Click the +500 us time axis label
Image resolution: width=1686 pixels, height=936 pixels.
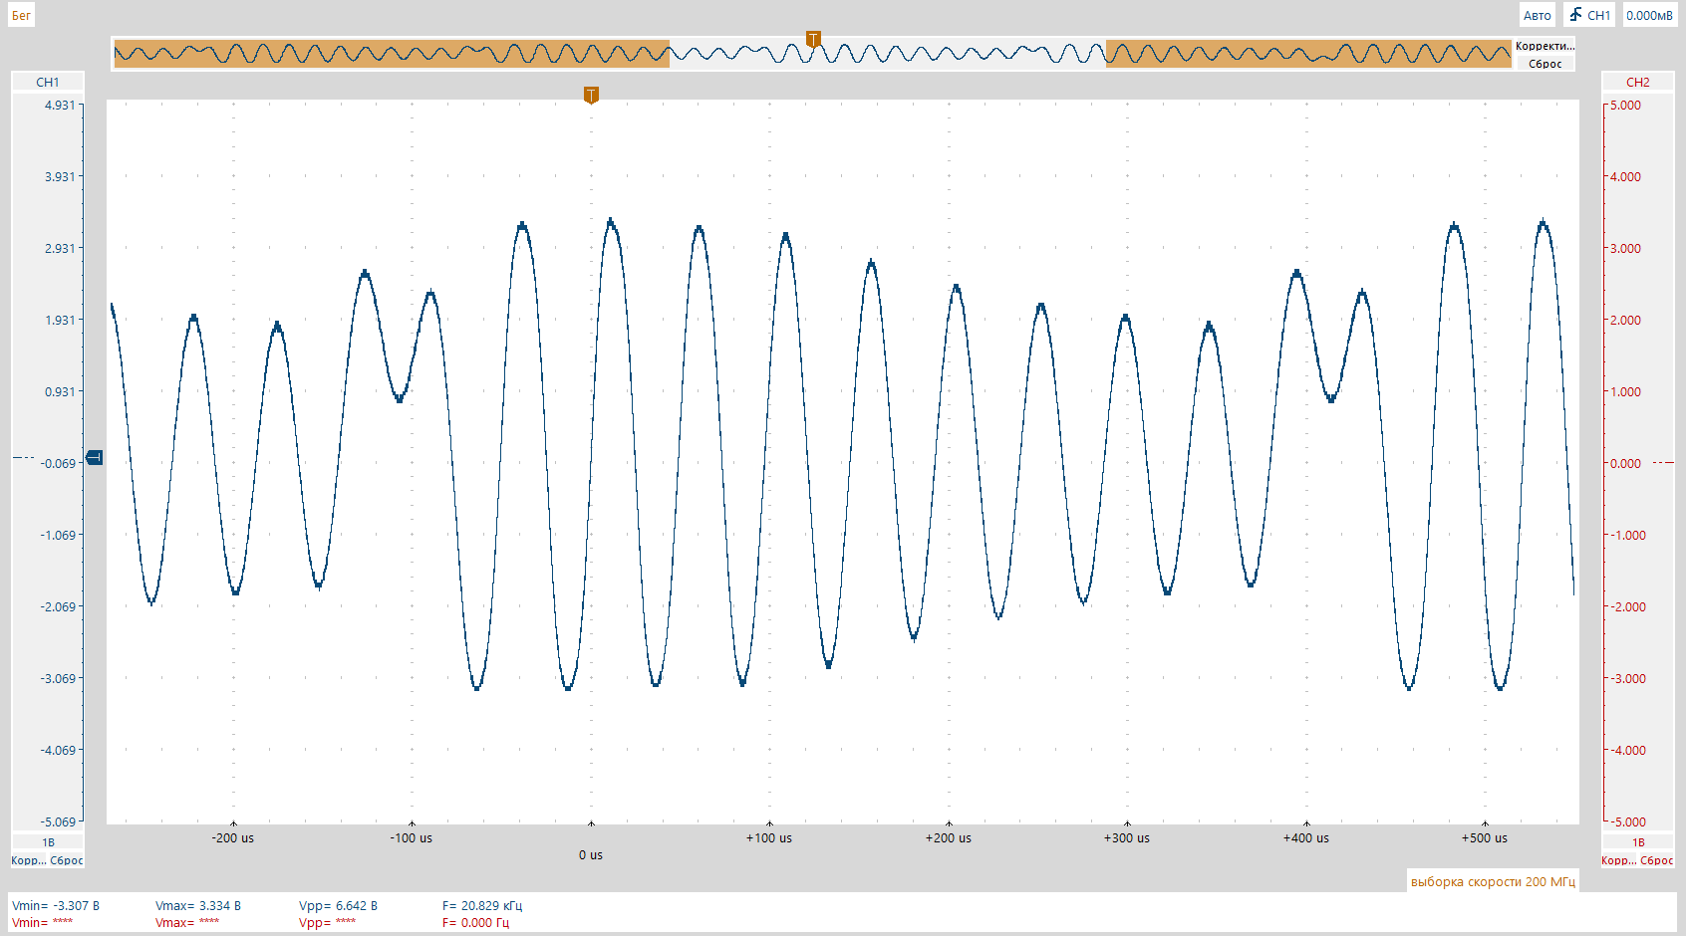1485,838
